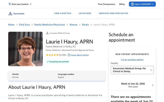
Task: Click the Ascension logo
Action: (x=16, y=14)
